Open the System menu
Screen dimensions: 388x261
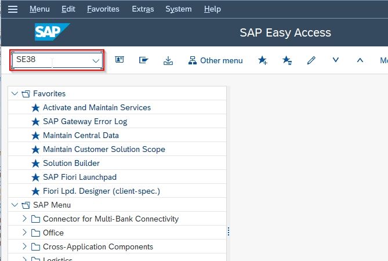pos(179,9)
